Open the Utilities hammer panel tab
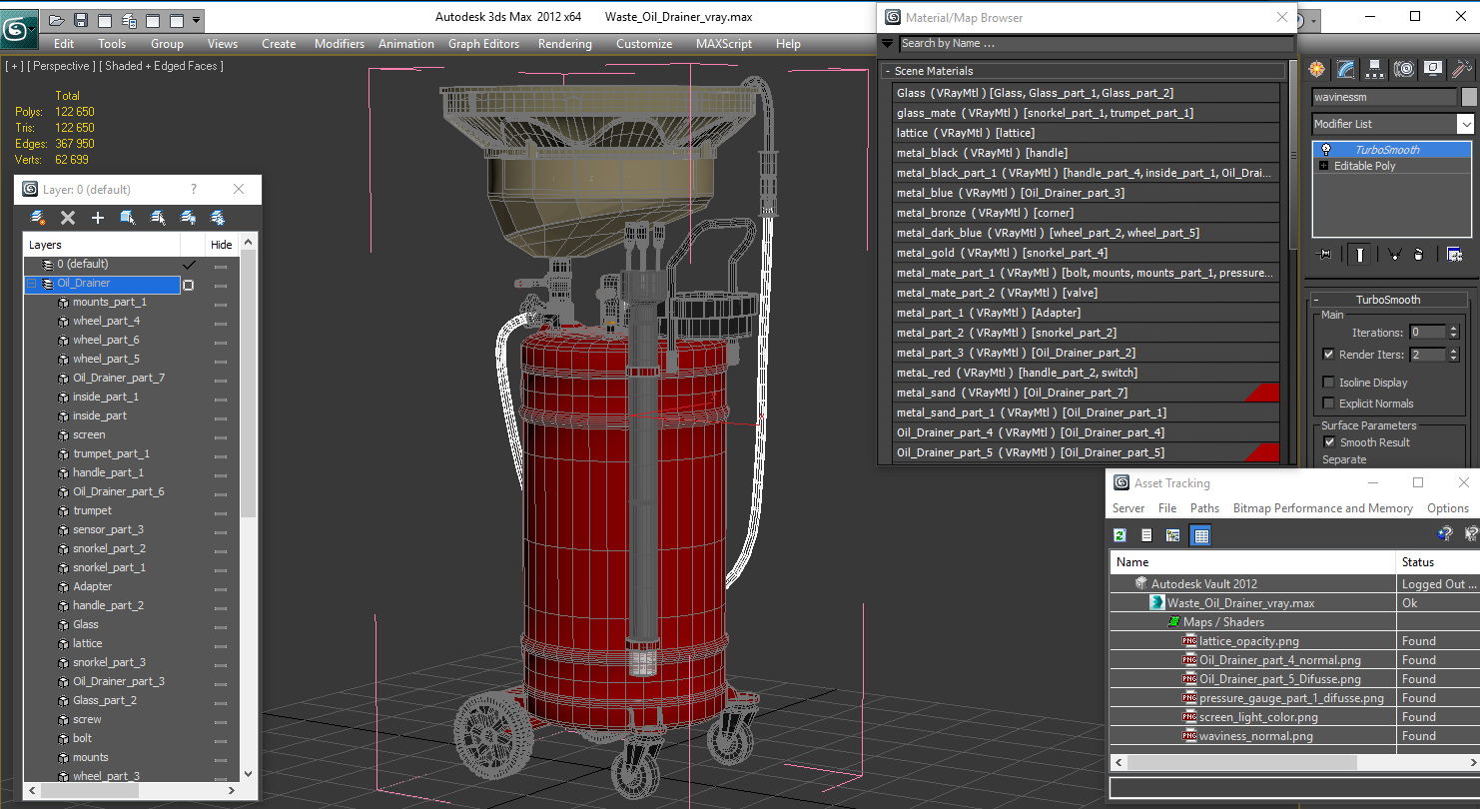Image resolution: width=1480 pixels, height=809 pixels. pyautogui.click(x=1462, y=69)
